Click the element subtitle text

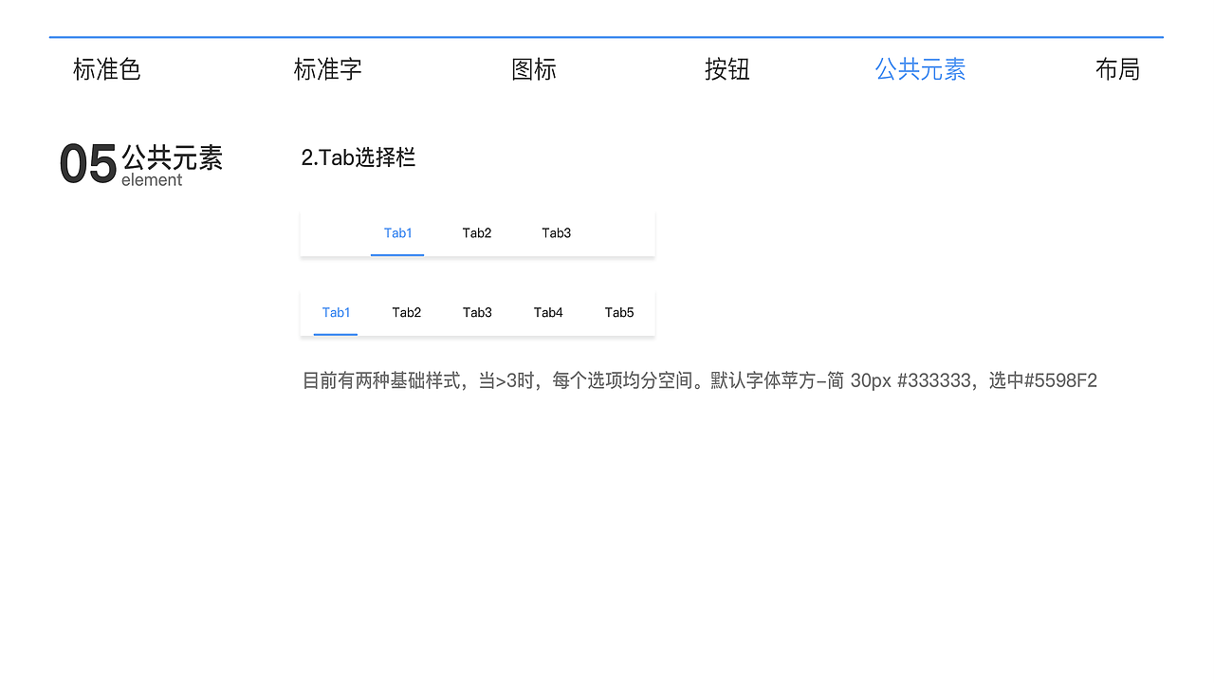tap(152, 180)
